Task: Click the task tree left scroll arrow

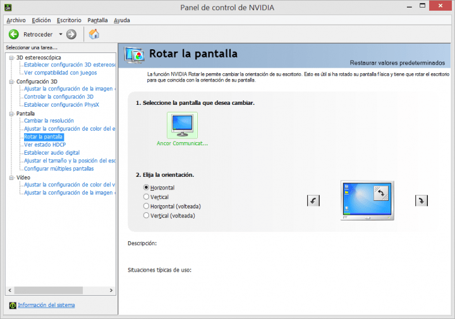Action: point(10,291)
